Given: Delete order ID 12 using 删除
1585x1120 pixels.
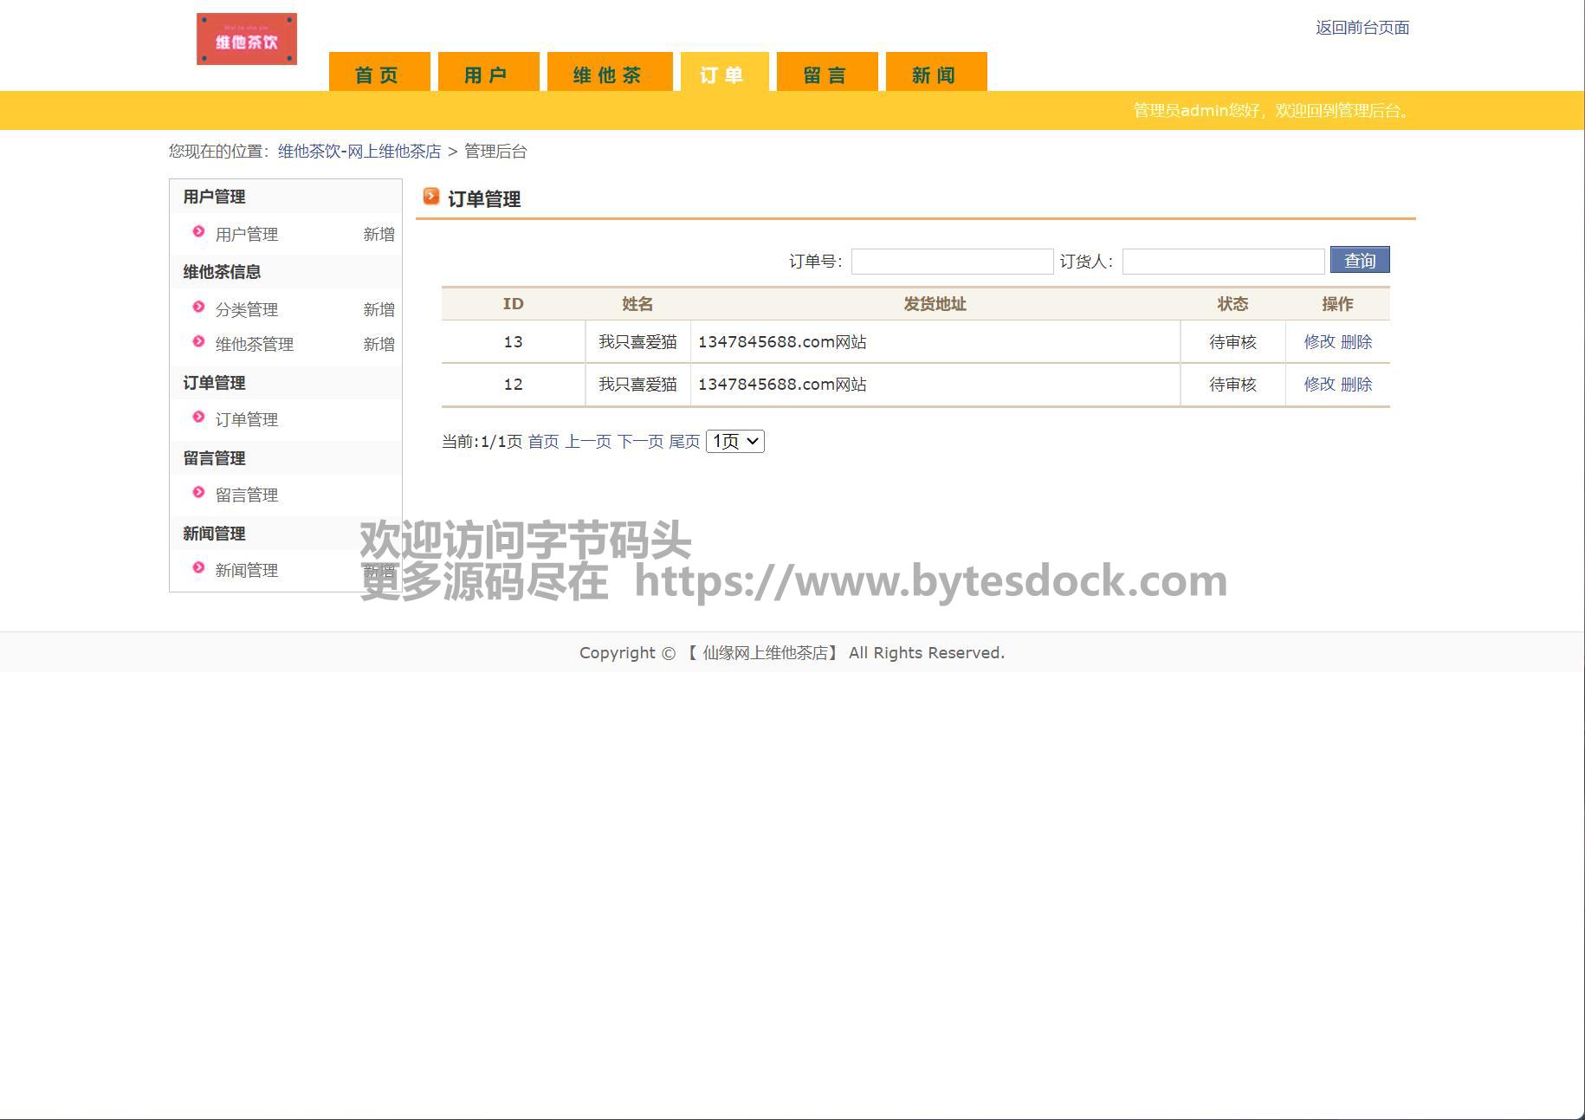Looking at the screenshot, I should click(x=1356, y=385).
